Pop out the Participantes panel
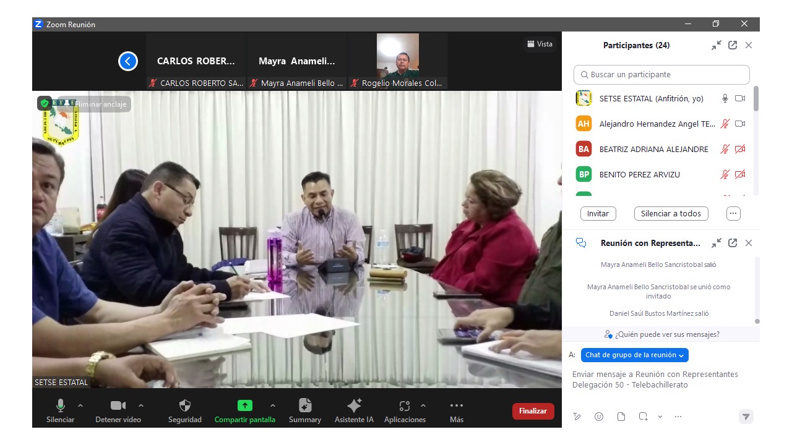792x445 pixels. pos(733,45)
